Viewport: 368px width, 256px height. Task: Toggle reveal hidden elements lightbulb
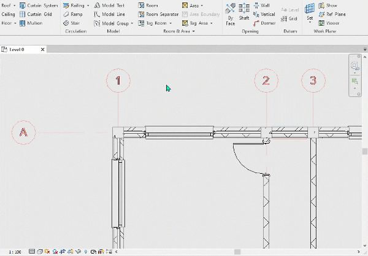[x=86, y=252]
